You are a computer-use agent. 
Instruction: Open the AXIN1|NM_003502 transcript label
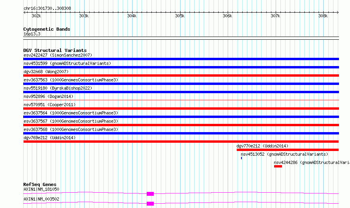(x=42, y=199)
